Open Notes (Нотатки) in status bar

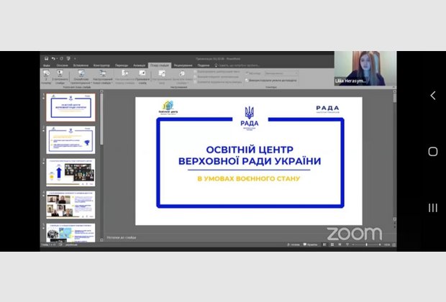coord(293,244)
